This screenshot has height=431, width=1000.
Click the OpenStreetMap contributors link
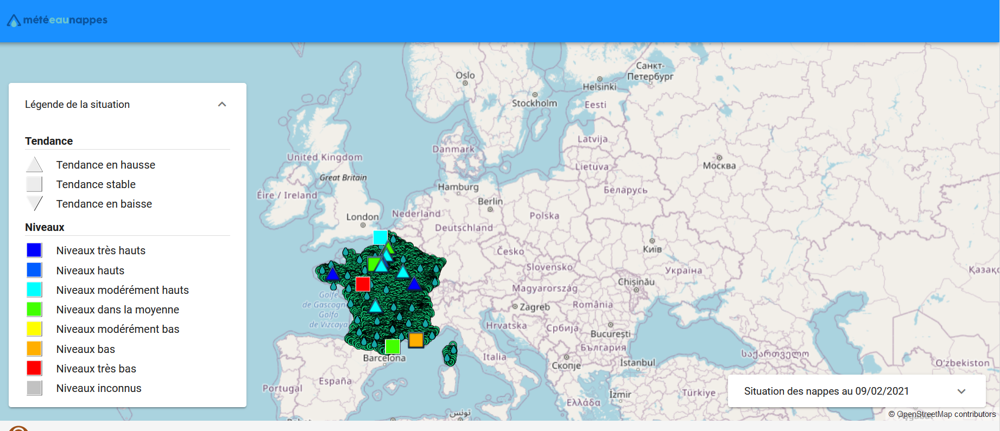pos(946,414)
